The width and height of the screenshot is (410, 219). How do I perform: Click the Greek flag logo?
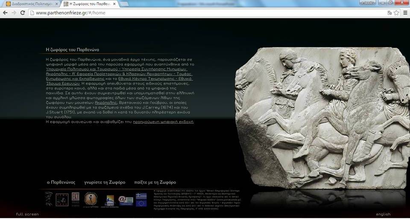(x=141, y=196)
